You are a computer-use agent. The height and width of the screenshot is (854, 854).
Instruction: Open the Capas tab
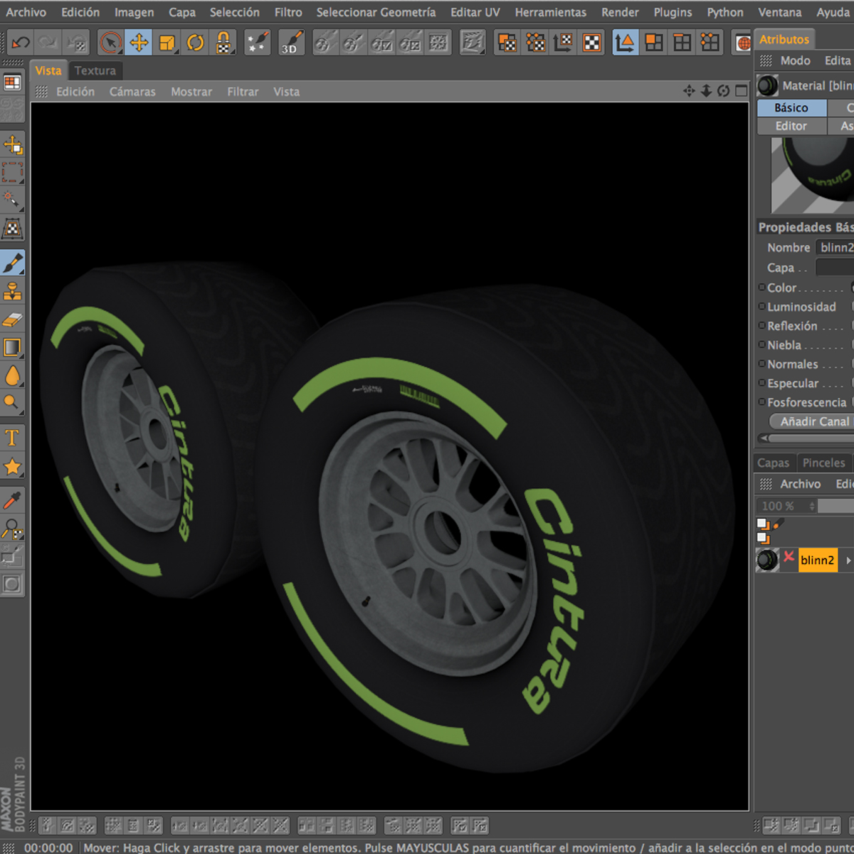tap(774, 463)
